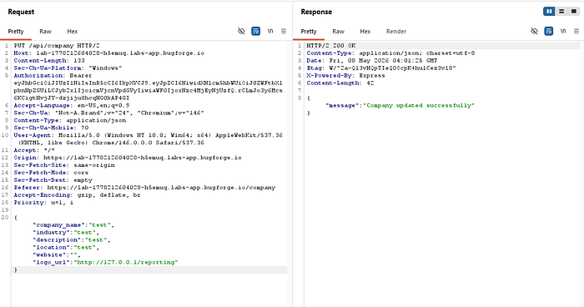
Task: Click Sec-Ch-Ua-Platform "Windows" header
Action: coord(68,68)
